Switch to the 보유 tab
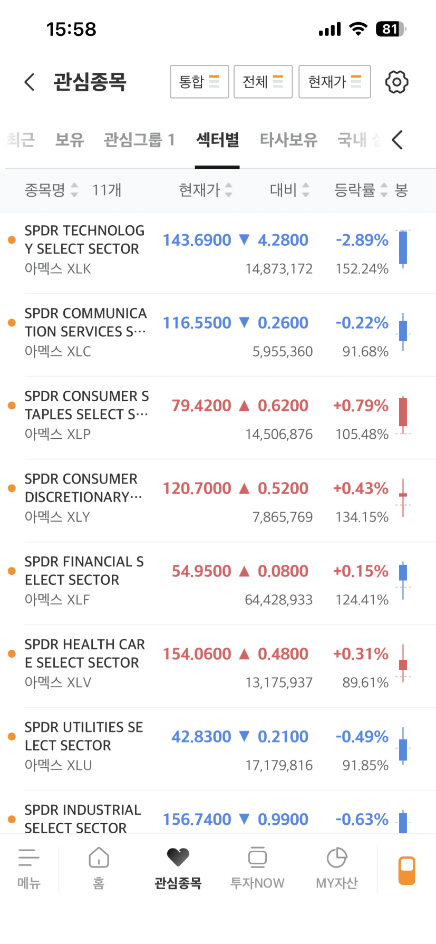Image resolution: width=436 pixels, height=944 pixels. pyautogui.click(x=70, y=140)
